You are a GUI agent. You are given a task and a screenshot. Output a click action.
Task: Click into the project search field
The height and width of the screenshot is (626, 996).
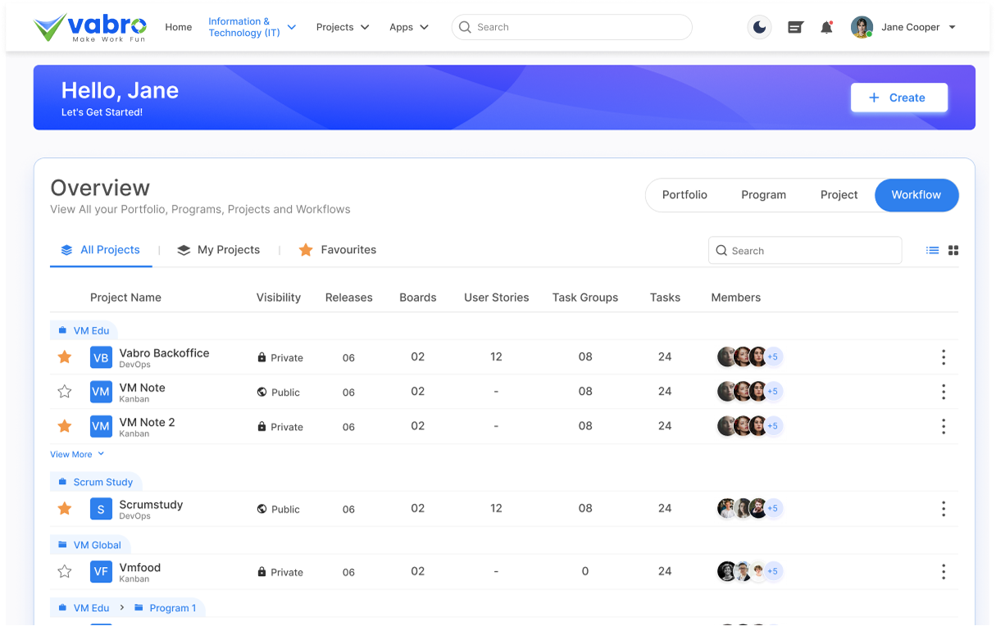[x=804, y=250]
